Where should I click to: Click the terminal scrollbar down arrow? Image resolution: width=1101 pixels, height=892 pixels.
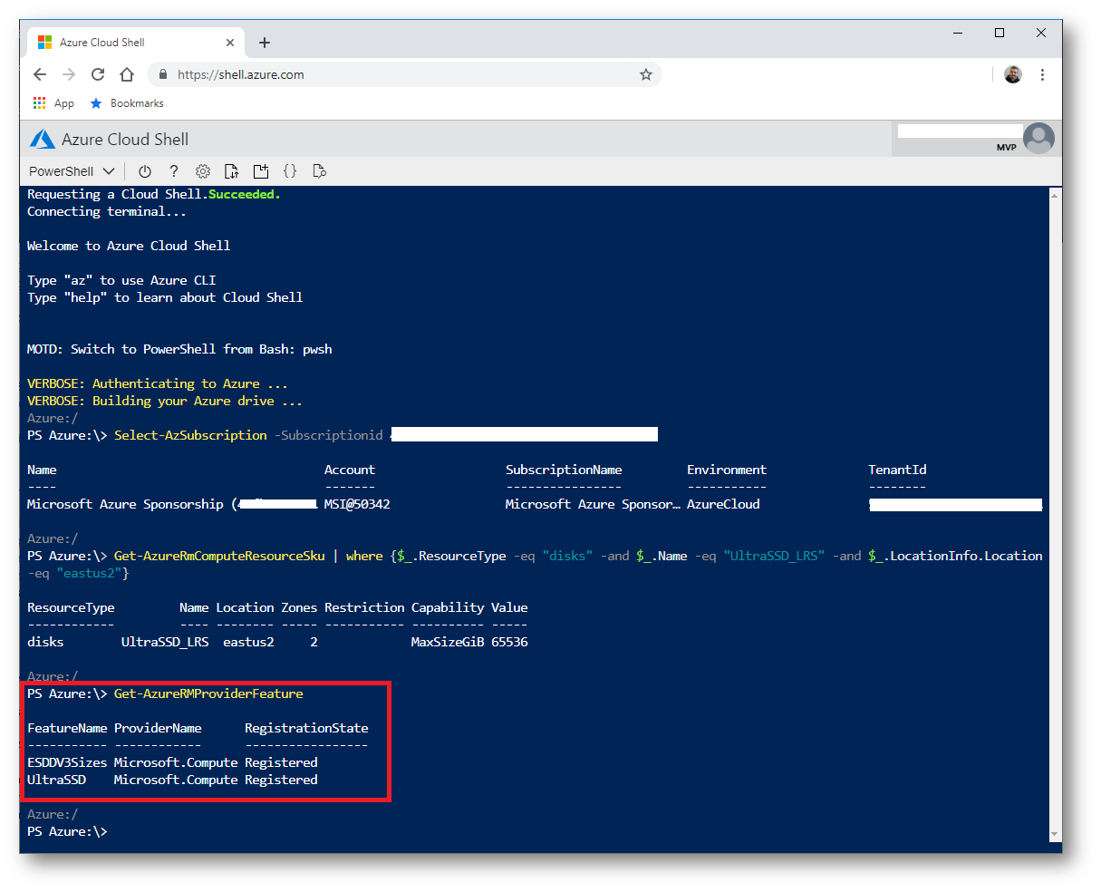click(x=1055, y=834)
